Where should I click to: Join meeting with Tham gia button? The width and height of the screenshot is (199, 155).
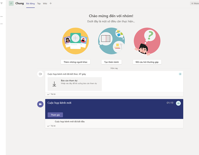(55, 115)
